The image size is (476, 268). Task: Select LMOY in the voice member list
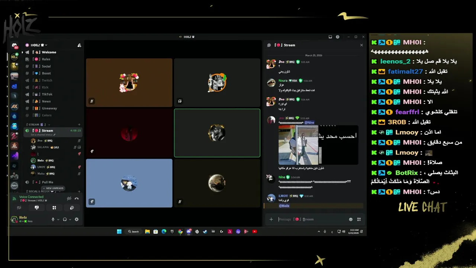click(56, 167)
